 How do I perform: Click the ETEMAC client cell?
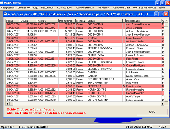[105, 38]
